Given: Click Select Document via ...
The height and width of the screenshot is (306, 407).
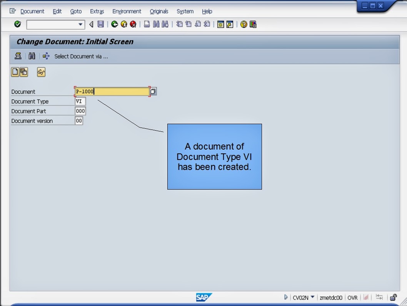Looking at the screenshot, I should point(81,56).
